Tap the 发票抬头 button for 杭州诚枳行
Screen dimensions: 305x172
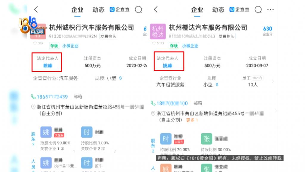point(108,36)
